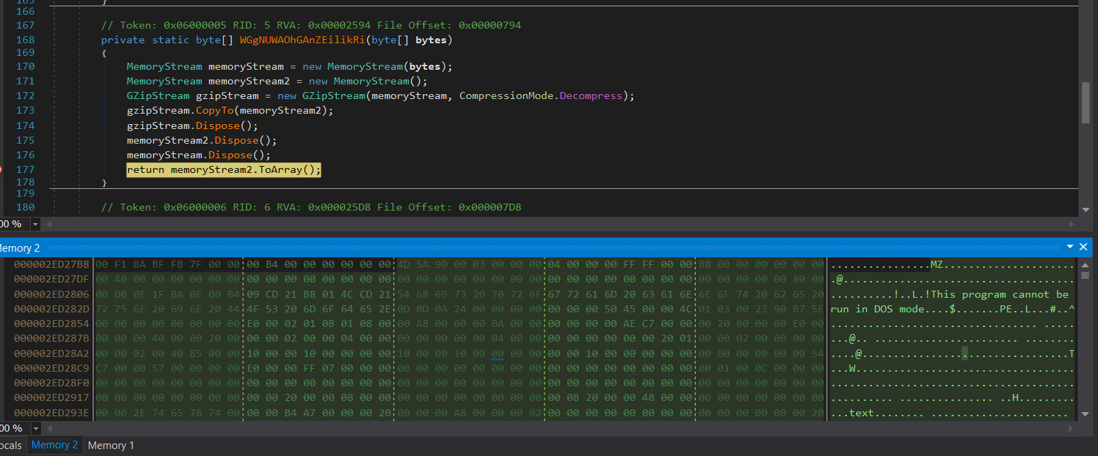Screen dimensions: 1098x456
Task: Open the Locals tab
Action: coord(11,446)
